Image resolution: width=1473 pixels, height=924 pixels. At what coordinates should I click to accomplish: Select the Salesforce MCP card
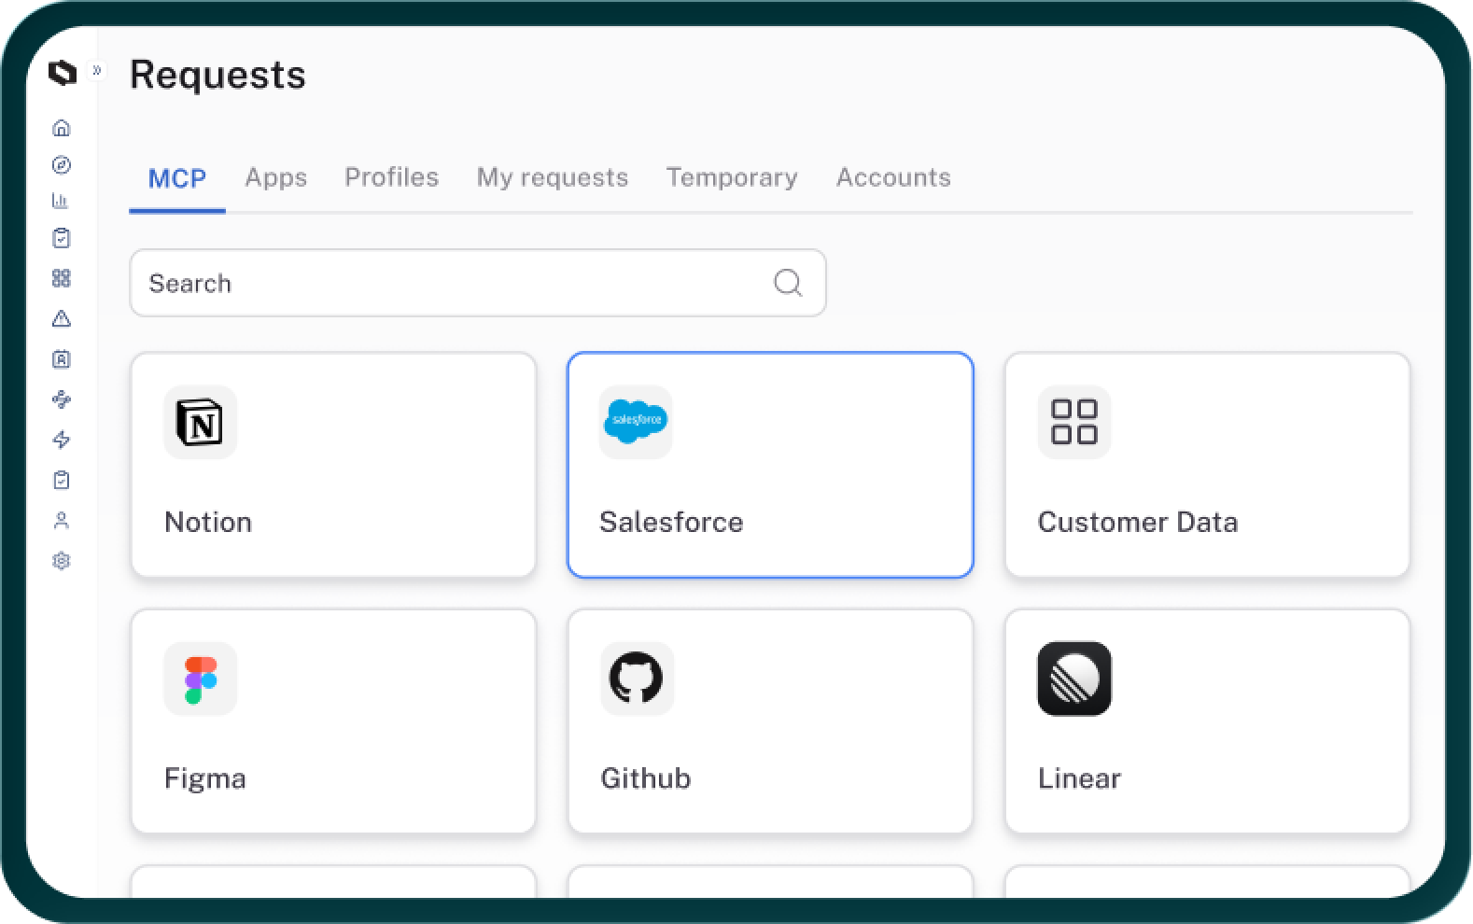tap(770, 465)
